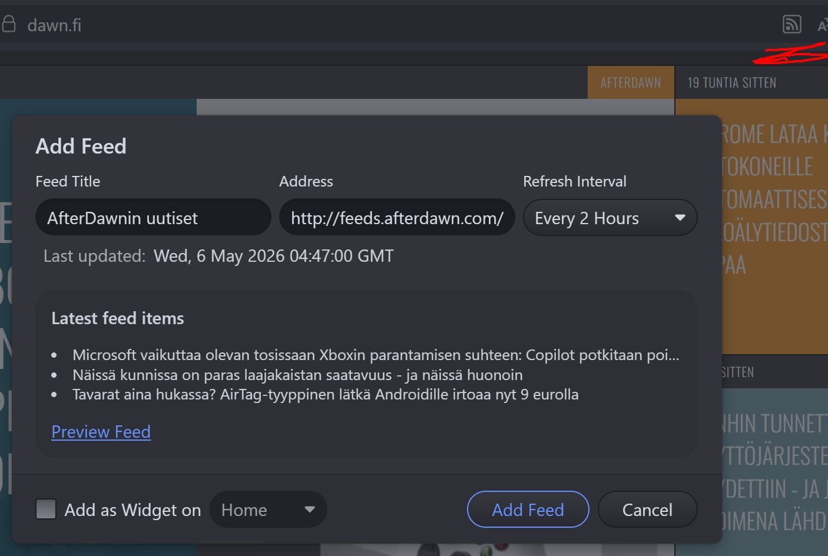Screen dimensions: 828x556
Task: Click the 19 TUNTIA SITTEN header
Action: pos(731,82)
